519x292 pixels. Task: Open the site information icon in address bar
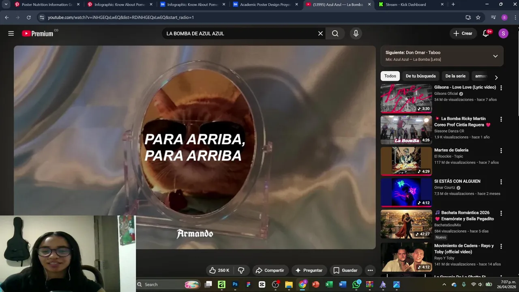point(41,17)
